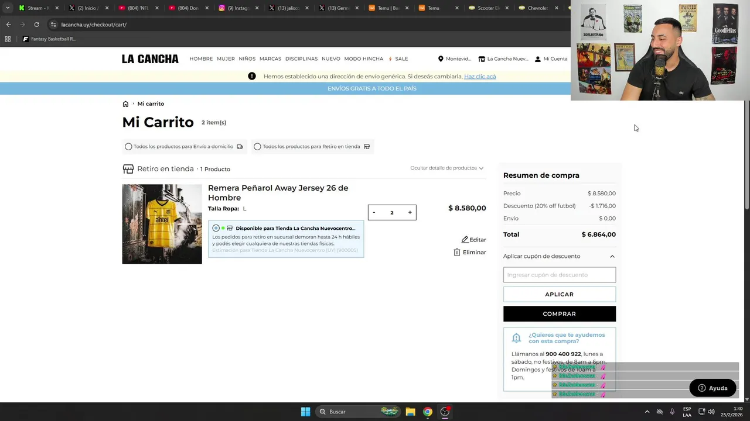Screen dimensions: 750x421
Task: Open the NUEVO menu
Action: click(330, 58)
